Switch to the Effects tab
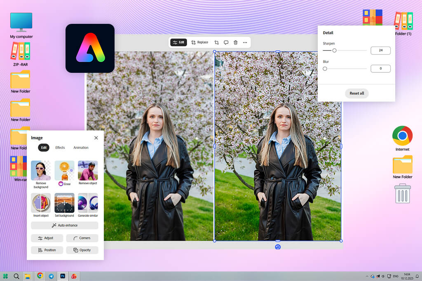Viewport: 422px width, 281px height. click(60, 147)
